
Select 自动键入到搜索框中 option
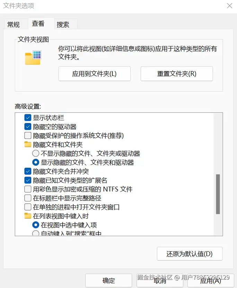pyautogui.click(x=35, y=233)
